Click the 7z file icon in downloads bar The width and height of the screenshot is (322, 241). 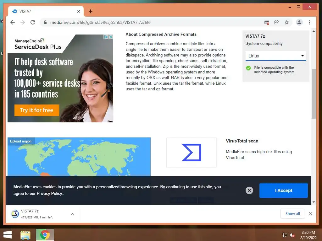tap(15, 214)
